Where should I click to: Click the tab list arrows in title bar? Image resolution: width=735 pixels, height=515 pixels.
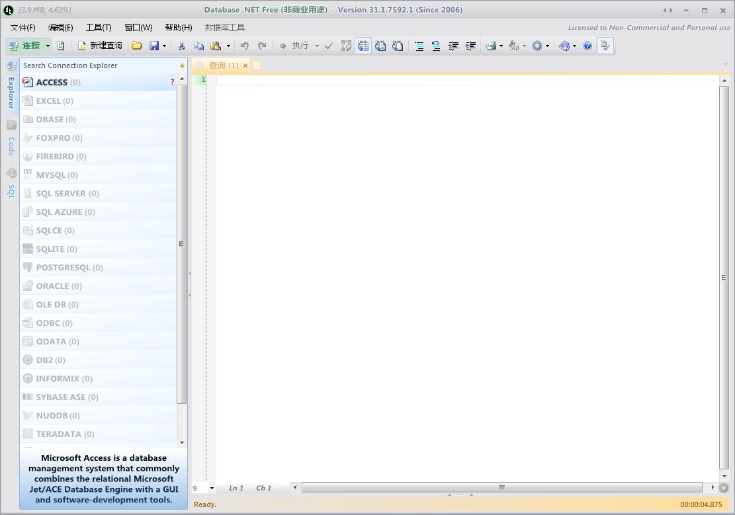668,10
